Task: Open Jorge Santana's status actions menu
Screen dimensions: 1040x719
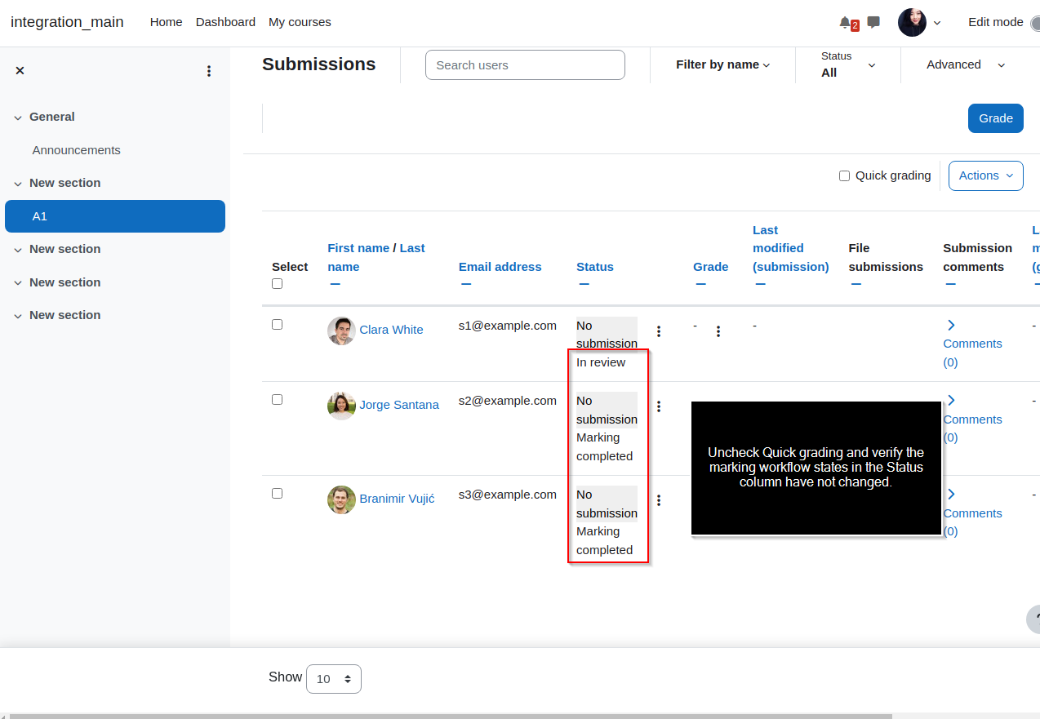Action: tap(659, 406)
